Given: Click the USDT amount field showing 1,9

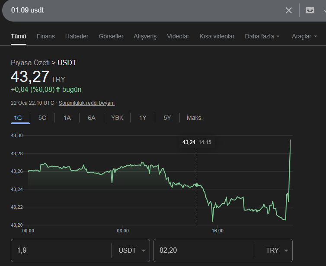Looking at the screenshot, I should coord(61,250).
